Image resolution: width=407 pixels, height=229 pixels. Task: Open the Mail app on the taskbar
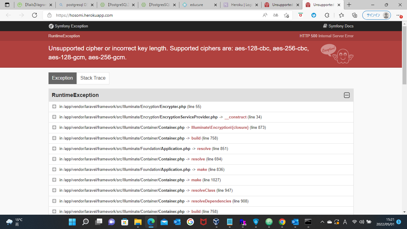pyautogui.click(x=164, y=222)
